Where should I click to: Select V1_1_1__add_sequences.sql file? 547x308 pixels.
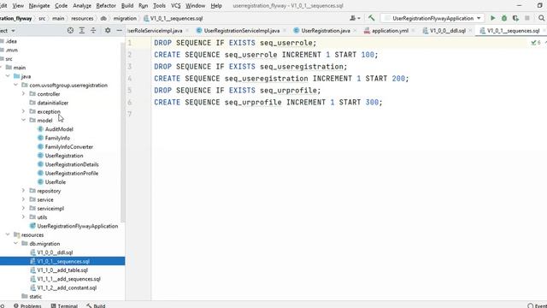[x=68, y=279]
